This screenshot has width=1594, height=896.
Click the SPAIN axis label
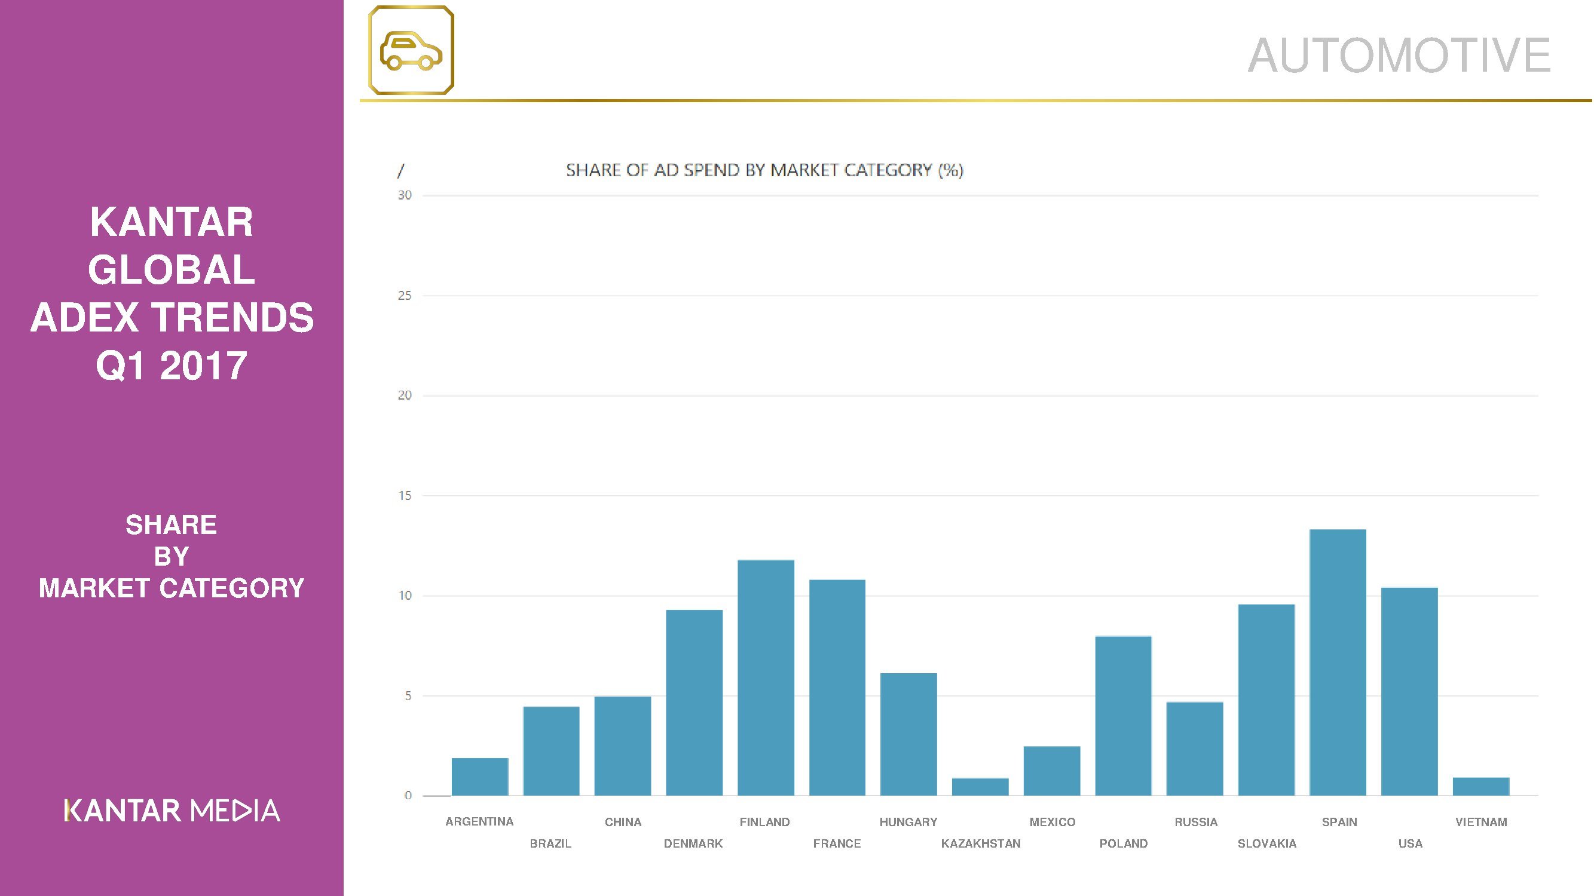pos(1339,822)
